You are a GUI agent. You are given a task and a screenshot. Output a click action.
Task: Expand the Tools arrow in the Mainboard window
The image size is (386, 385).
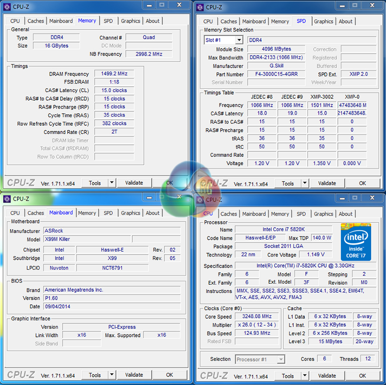(112, 375)
